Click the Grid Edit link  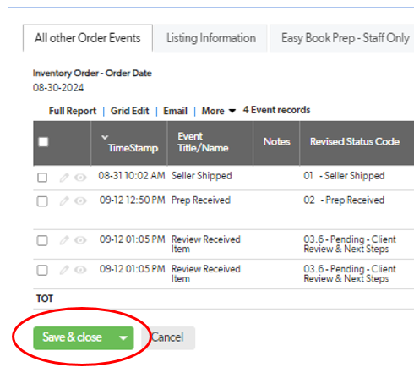coord(129,111)
